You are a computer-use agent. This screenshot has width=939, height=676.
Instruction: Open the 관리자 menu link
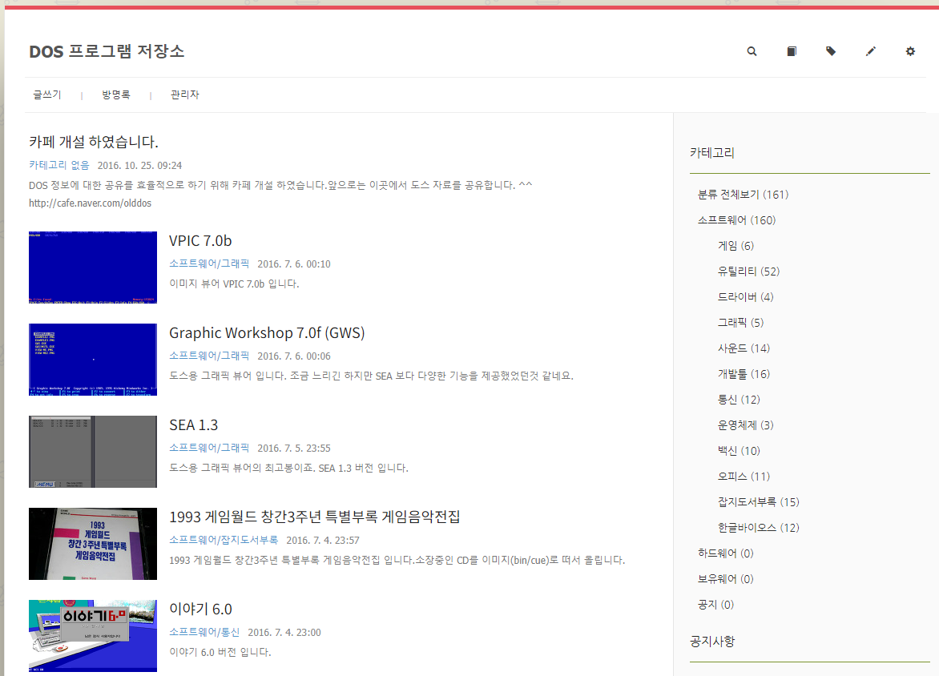[185, 95]
